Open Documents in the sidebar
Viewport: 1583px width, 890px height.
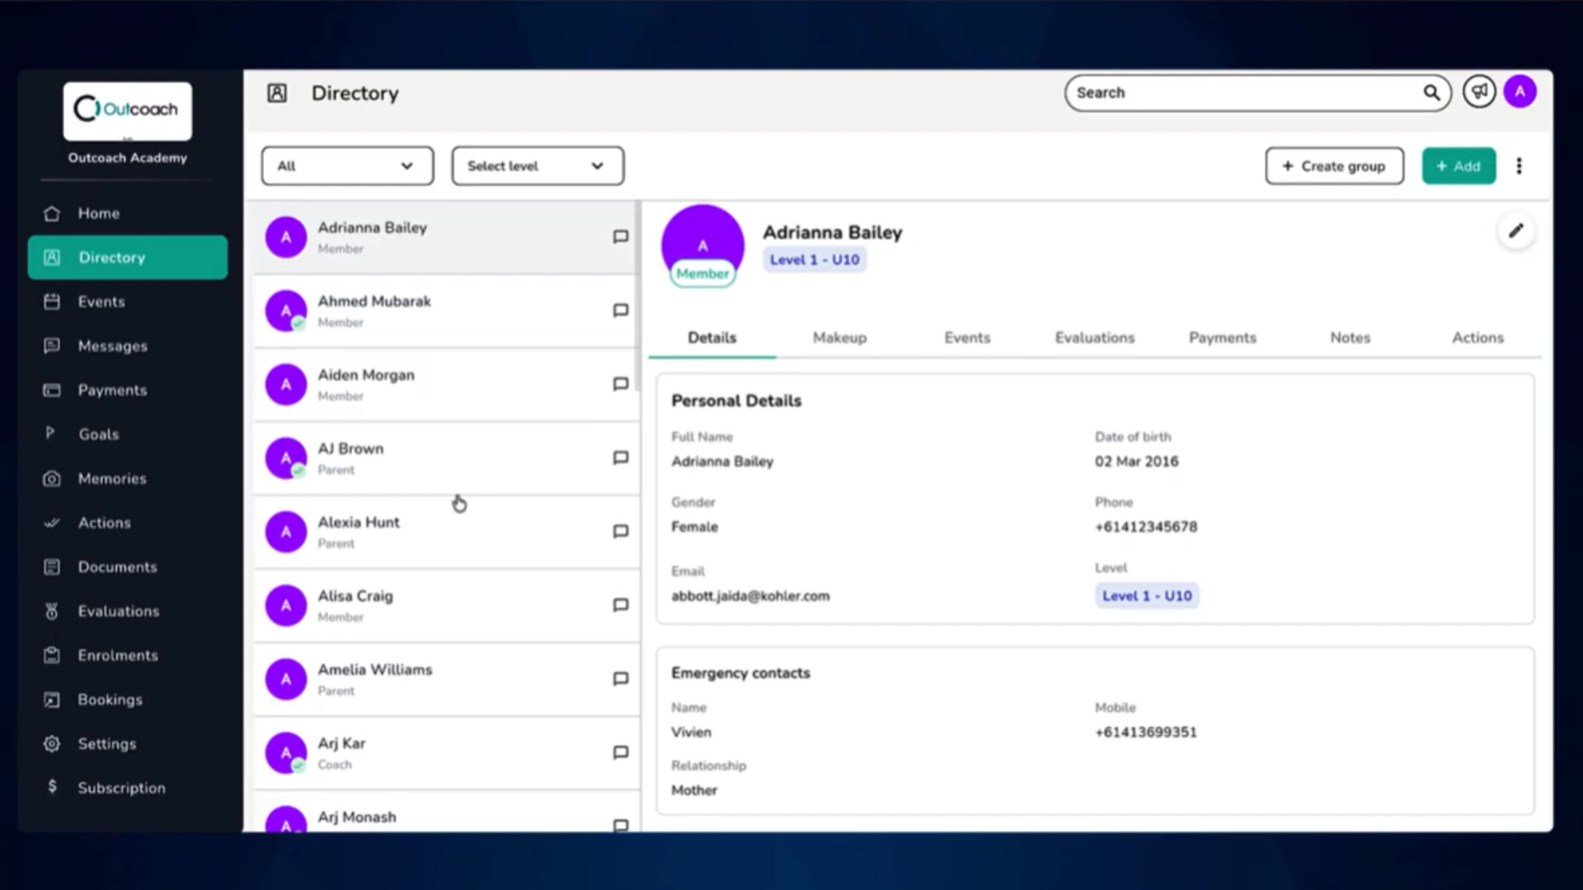[x=128, y=567]
